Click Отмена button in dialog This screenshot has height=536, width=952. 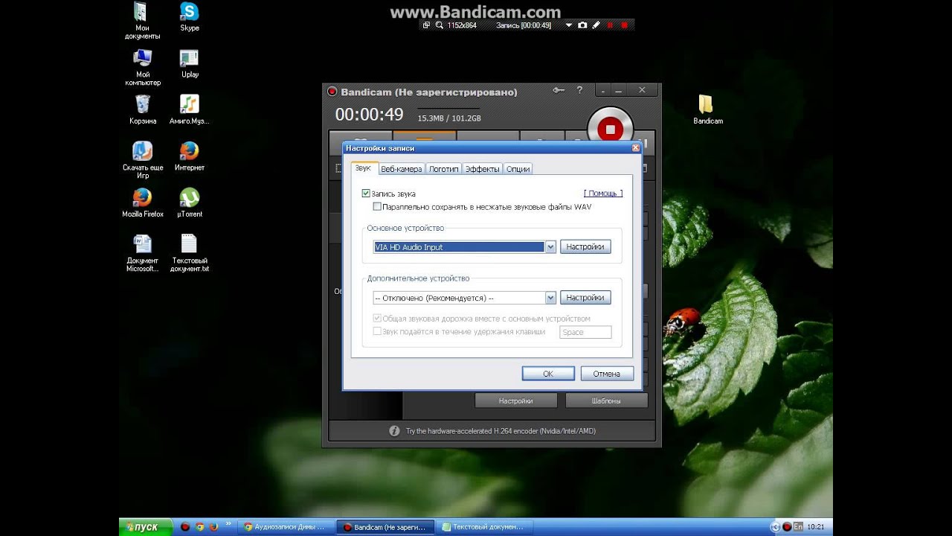tap(607, 374)
